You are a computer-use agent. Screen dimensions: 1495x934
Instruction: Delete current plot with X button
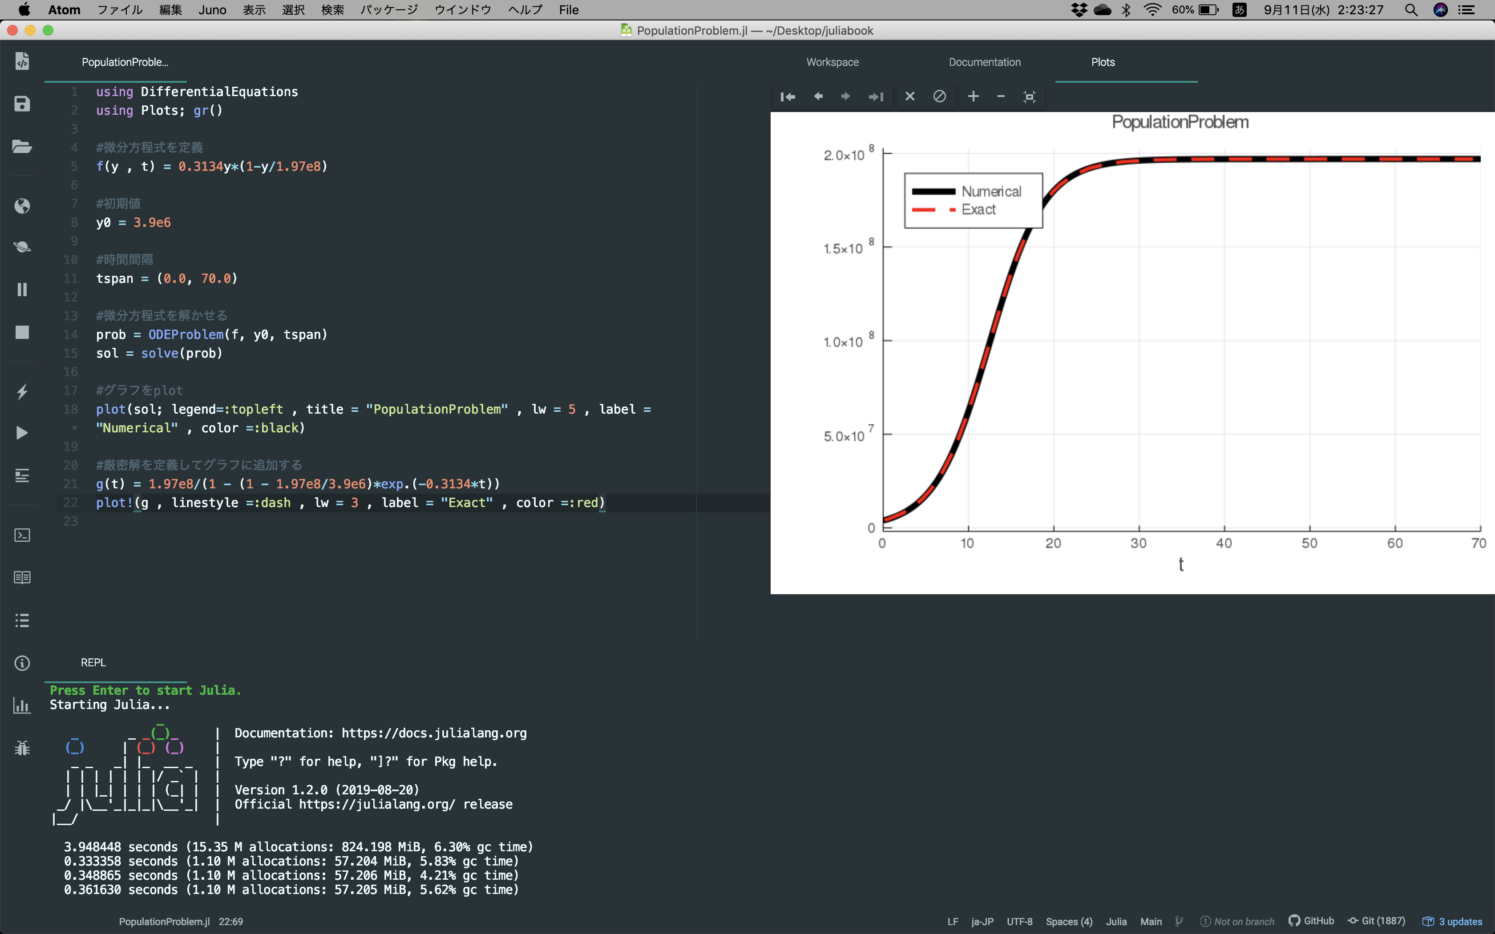[910, 97]
